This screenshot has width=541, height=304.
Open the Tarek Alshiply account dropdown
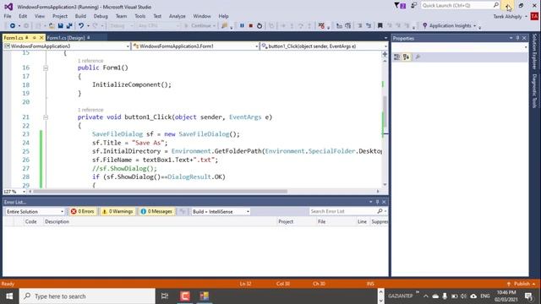510,17
